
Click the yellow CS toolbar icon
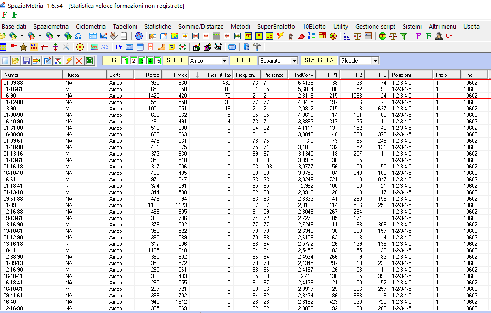point(269,36)
